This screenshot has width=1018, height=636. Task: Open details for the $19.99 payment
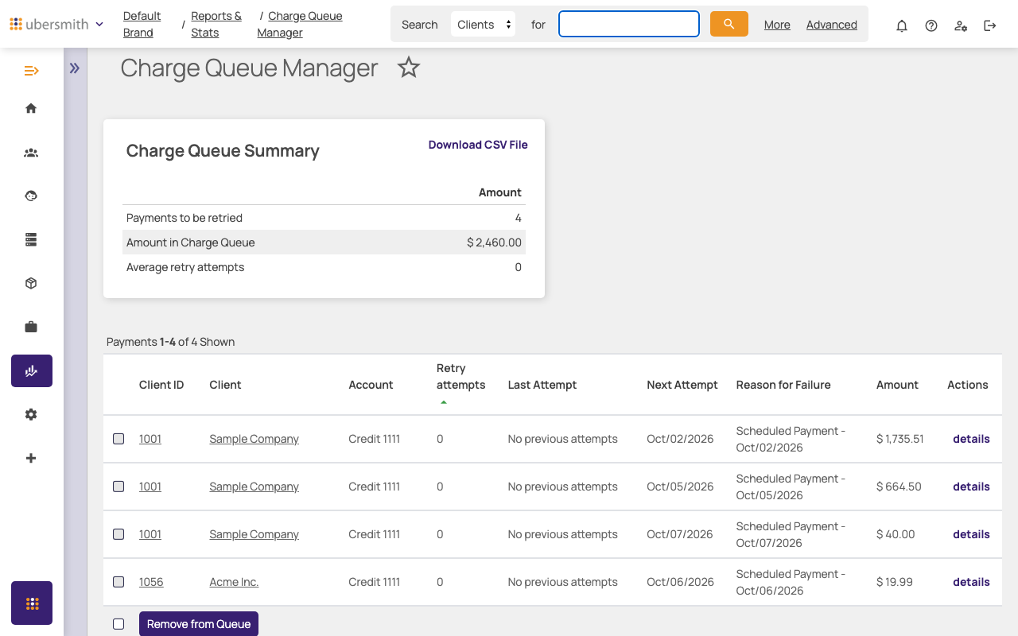(971, 582)
